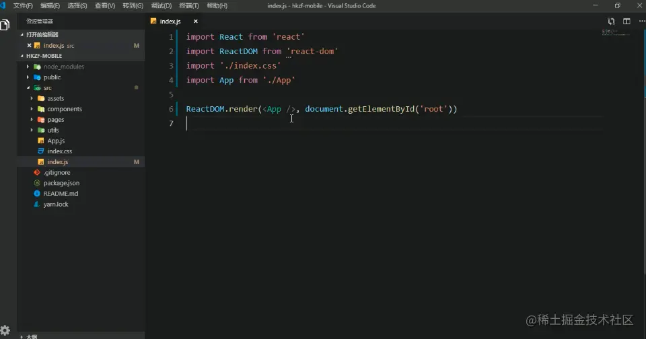
Task: Expand the utils folder arrow
Action: point(32,130)
